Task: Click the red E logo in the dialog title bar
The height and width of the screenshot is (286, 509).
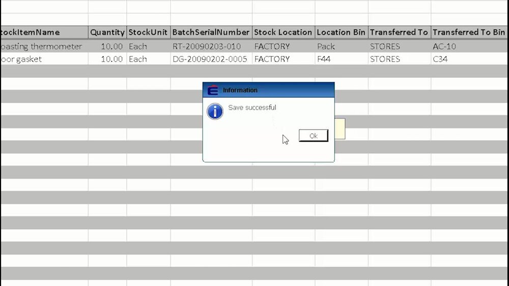Action: [213, 90]
